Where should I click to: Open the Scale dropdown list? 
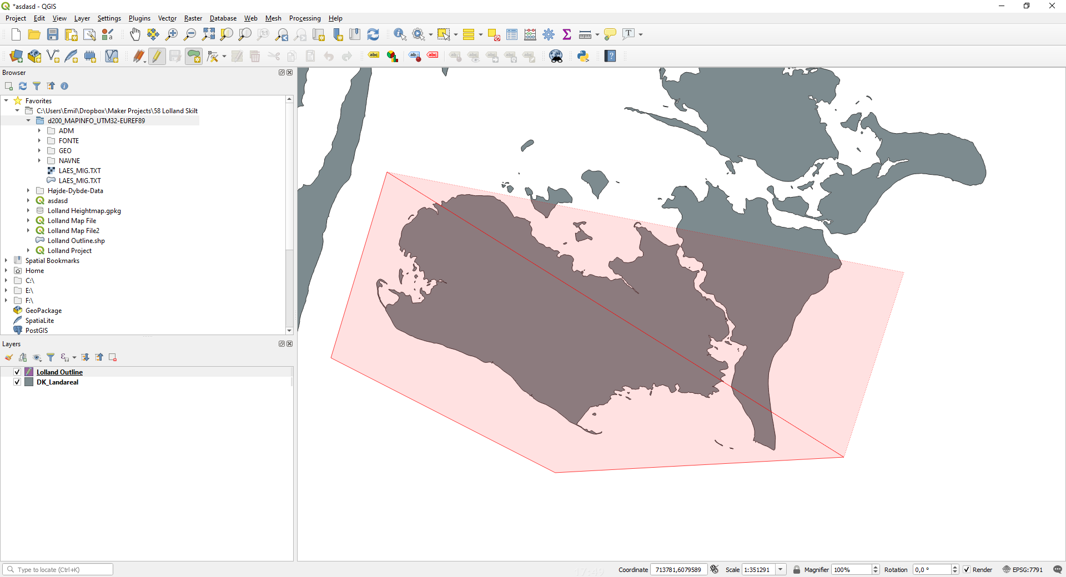coord(781,570)
